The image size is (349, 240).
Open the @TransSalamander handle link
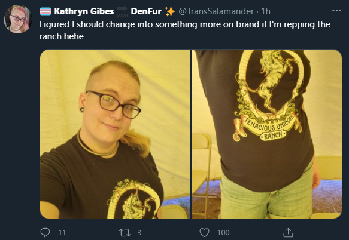[x=216, y=11]
